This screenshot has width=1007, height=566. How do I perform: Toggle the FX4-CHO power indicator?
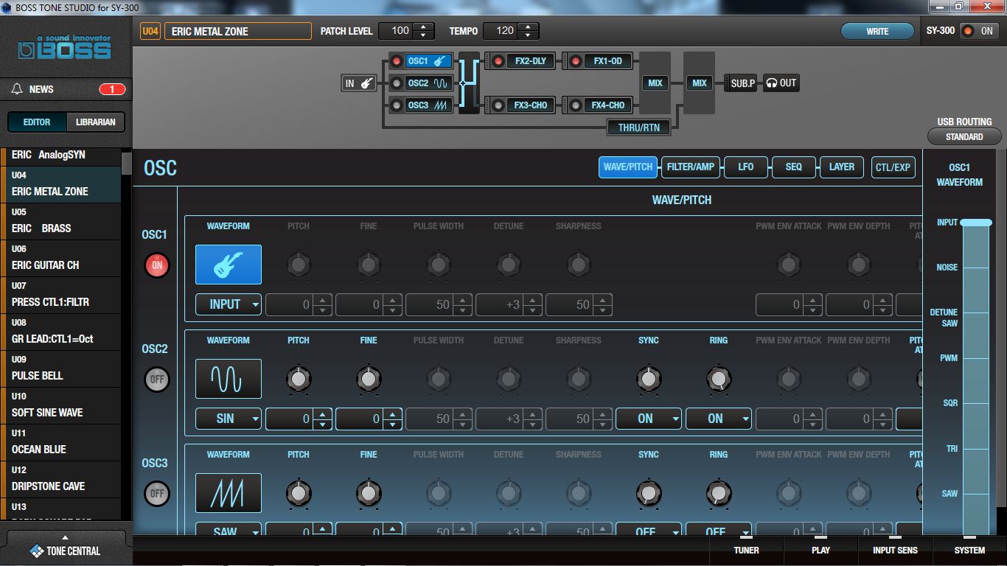(576, 105)
